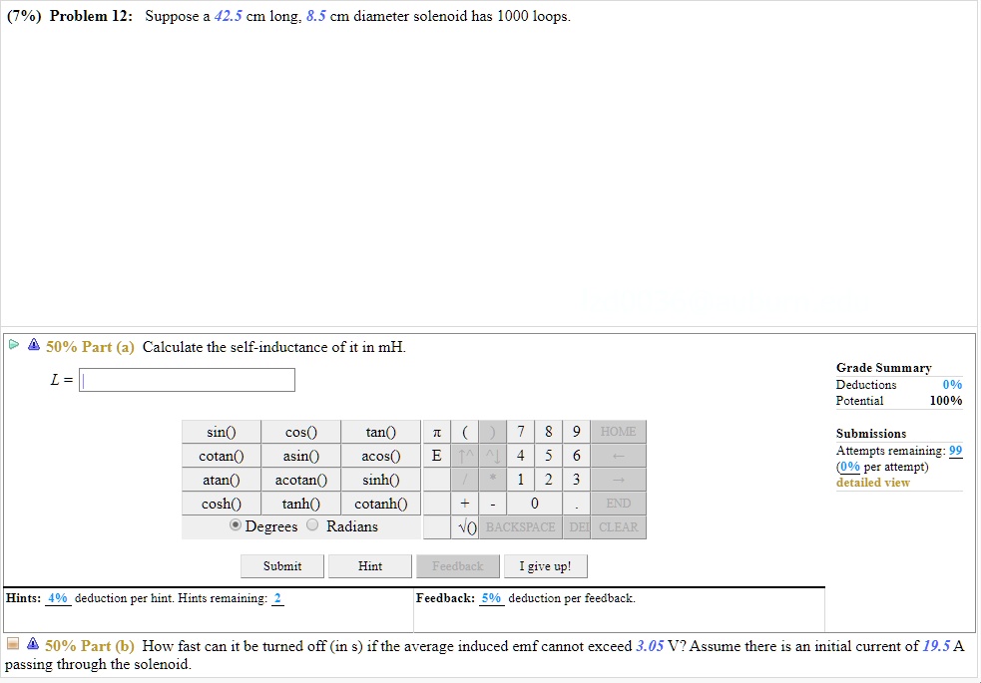Select the acos() function key
981x683 pixels.
tap(380, 455)
